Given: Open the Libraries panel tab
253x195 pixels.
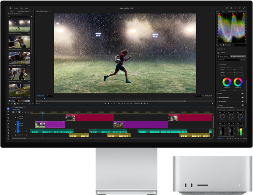Looking at the screenshot, I should point(12,11).
